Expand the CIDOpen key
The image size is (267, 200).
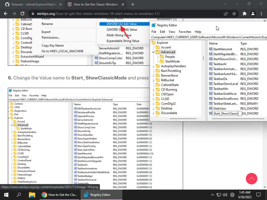[153, 94]
